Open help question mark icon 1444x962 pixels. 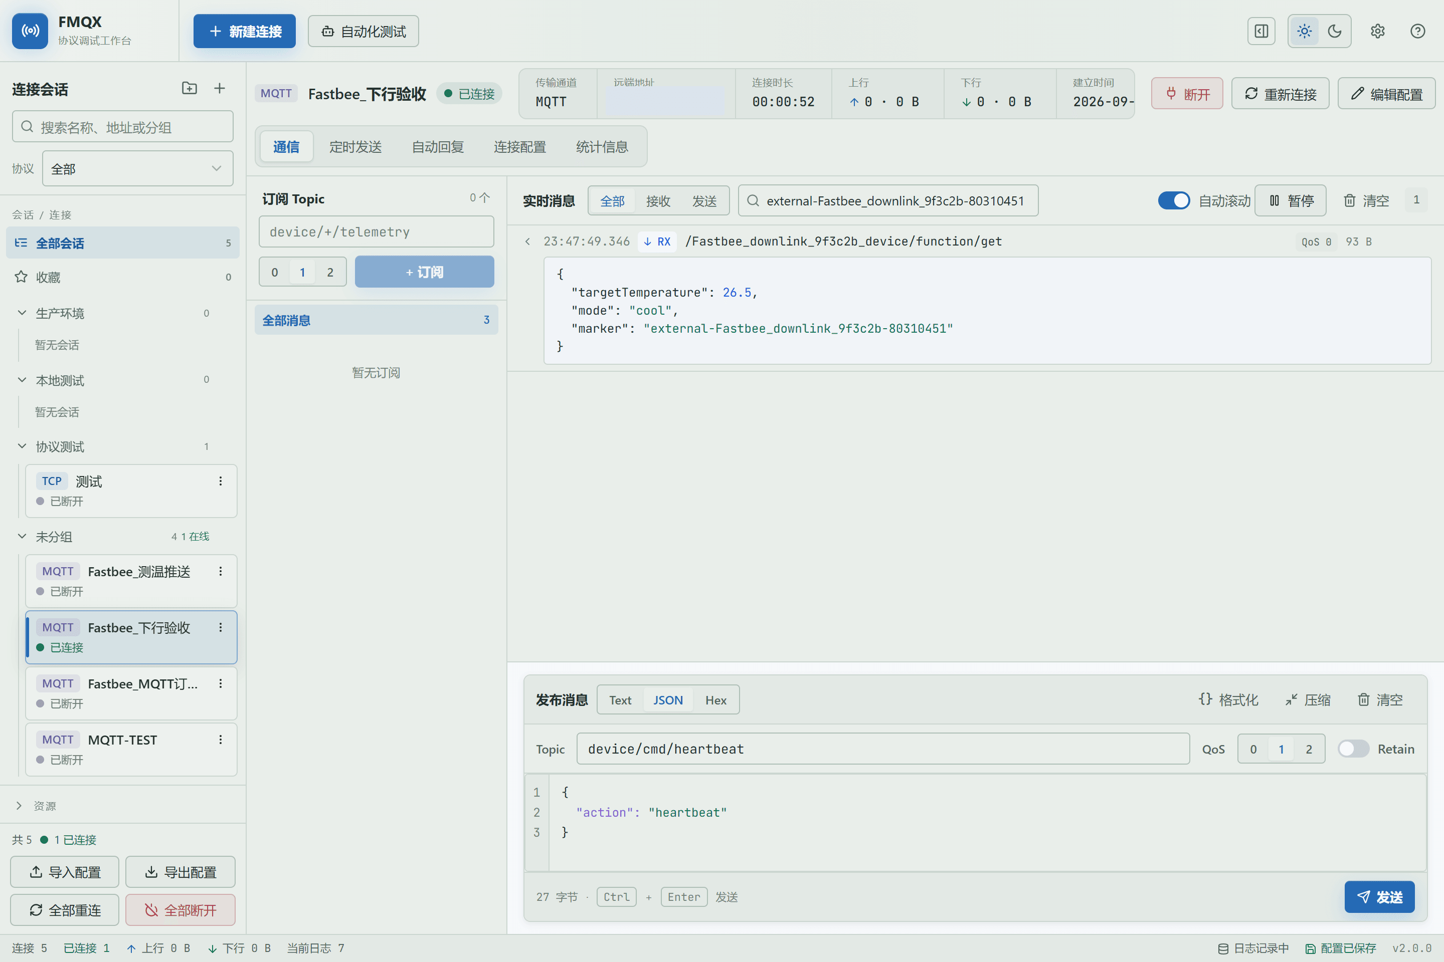click(x=1417, y=31)
